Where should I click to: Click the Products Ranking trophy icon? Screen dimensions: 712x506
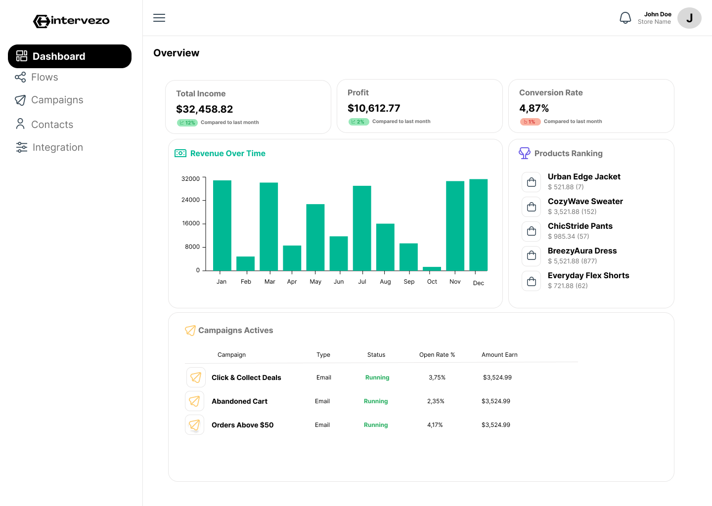tap(525, 153)
